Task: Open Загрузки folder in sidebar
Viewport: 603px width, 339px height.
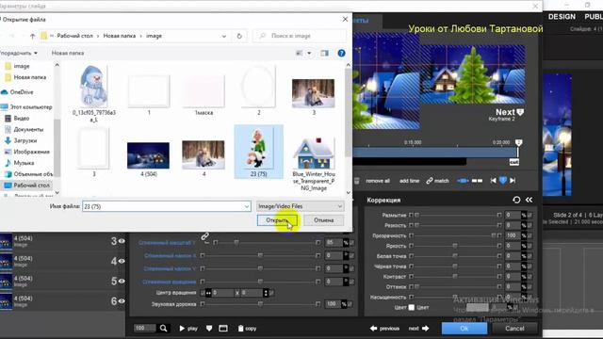Action: click(x=25, y=140)
